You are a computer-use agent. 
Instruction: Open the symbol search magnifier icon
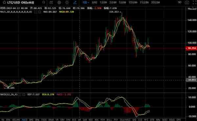click(x=44, y=2)
